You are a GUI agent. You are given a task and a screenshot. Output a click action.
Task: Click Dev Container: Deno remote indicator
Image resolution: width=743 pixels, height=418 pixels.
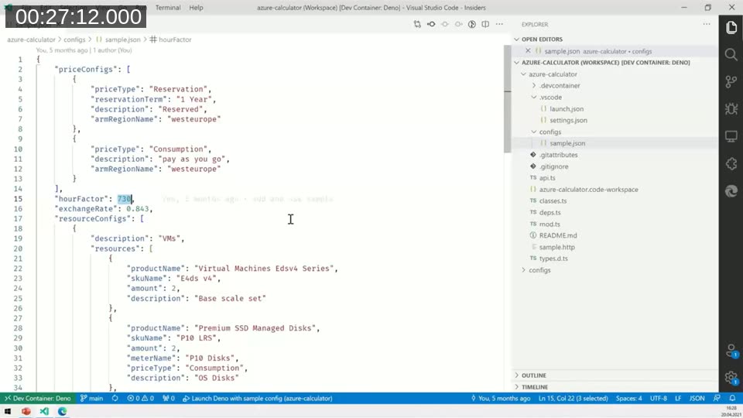click(x=37, y=399)
